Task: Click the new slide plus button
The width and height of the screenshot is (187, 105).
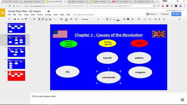Action: (9, 19)
